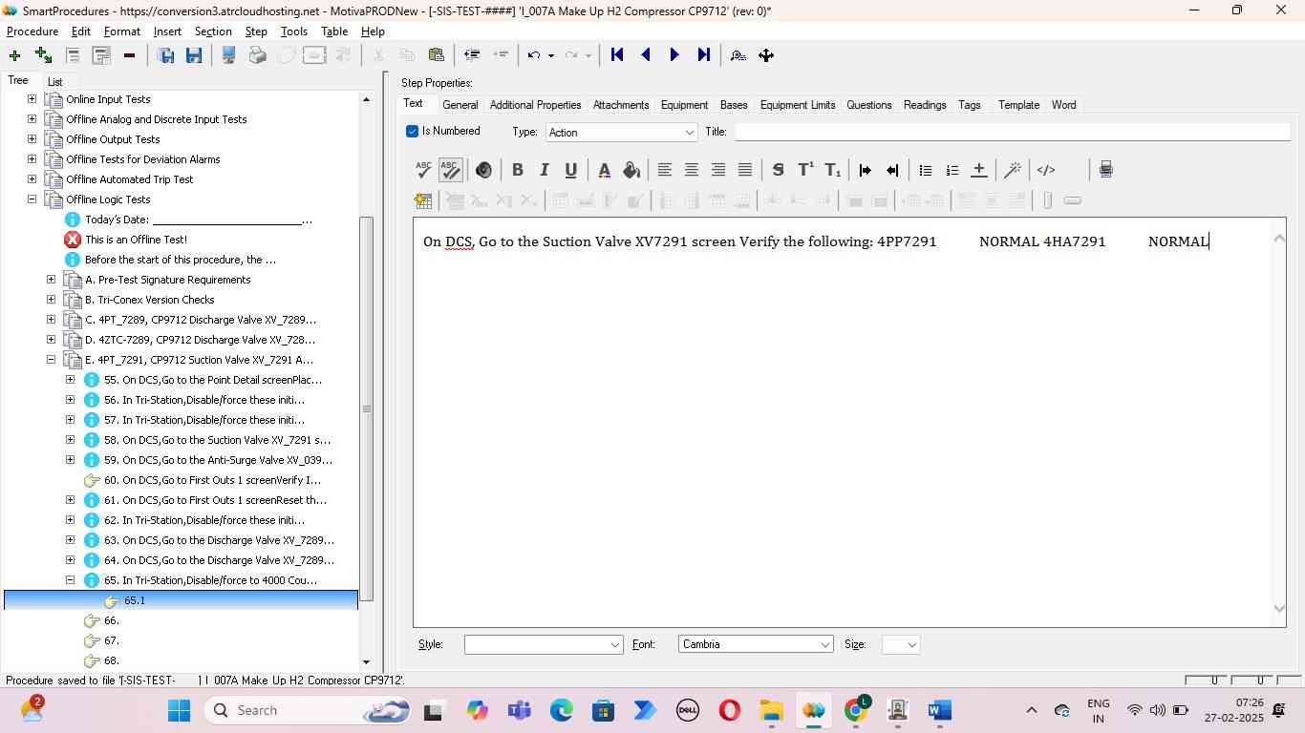Image resolution: width=1305 pixels, height=733 pixels.
Task: Open the Readings tab
Action: (x=925, y=105)
